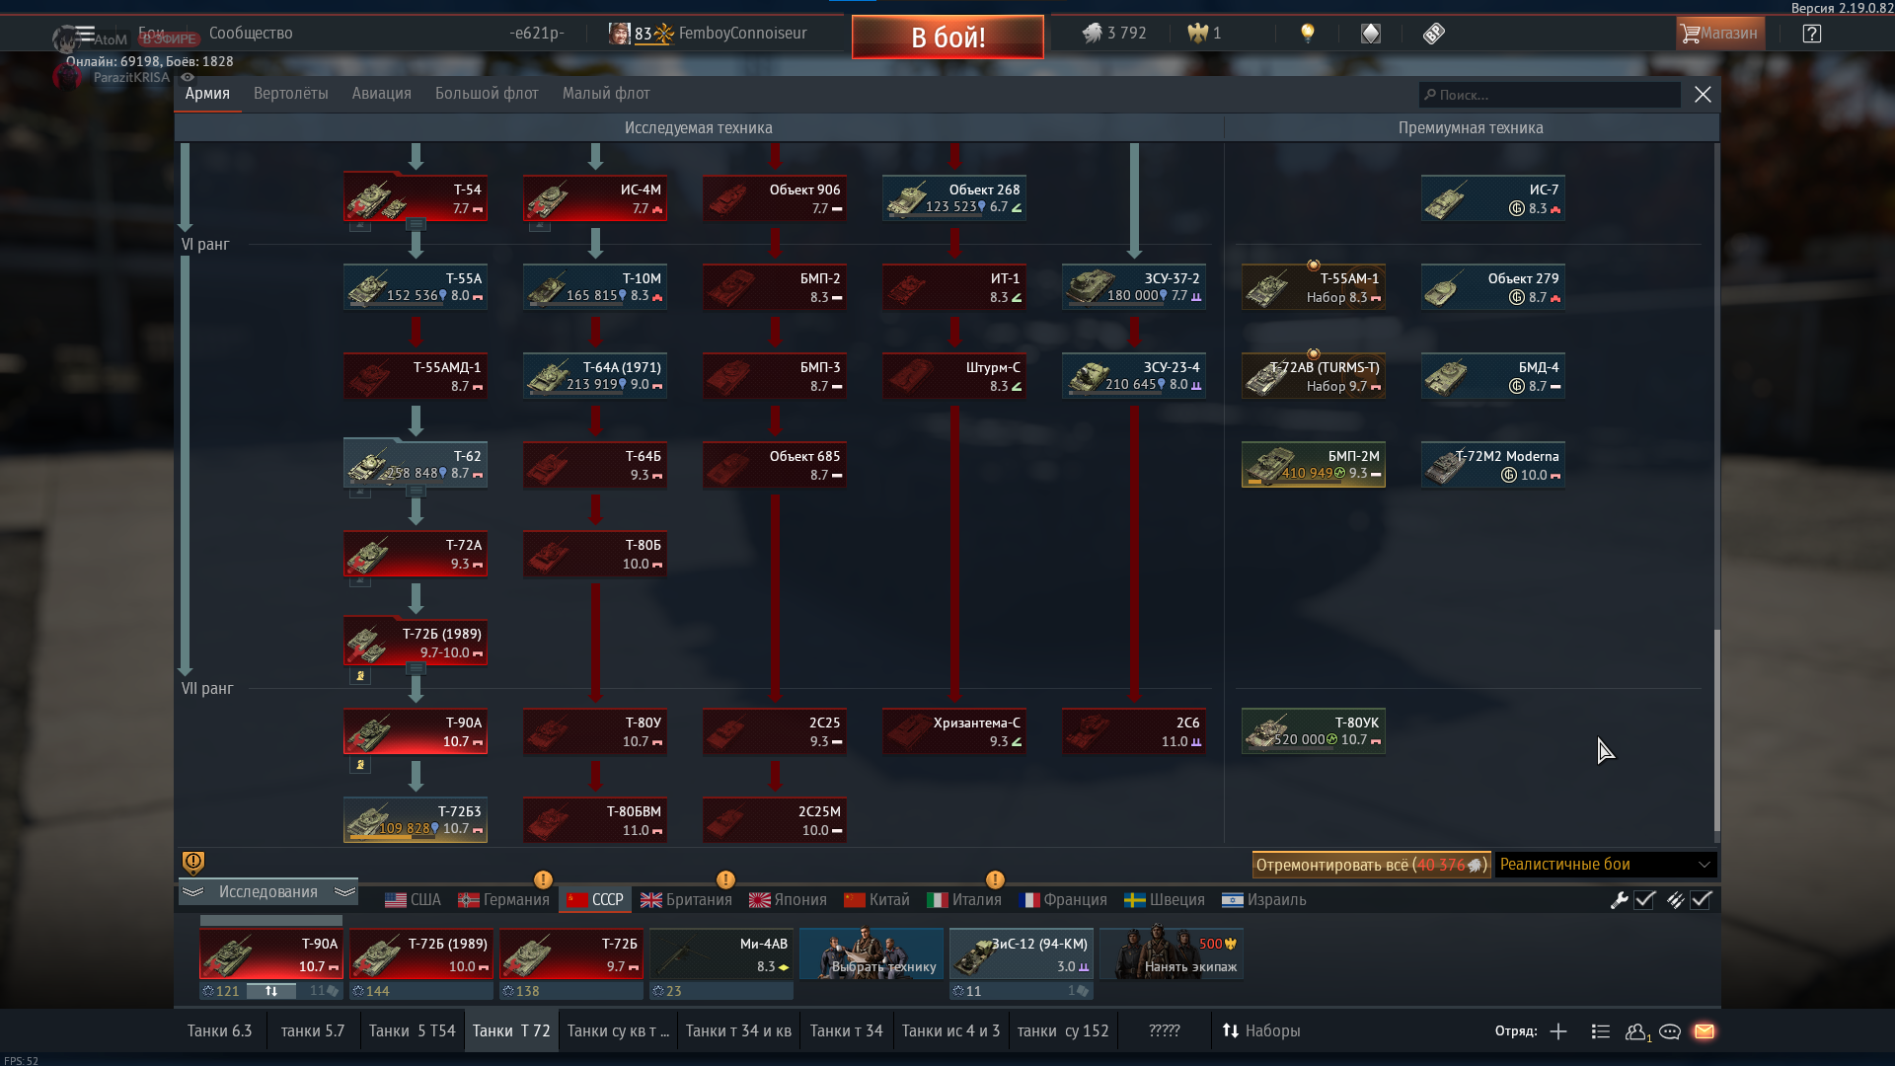Image resolution: width=1895 pixels, height=1066 pixels.
Task: Open the chat bubble icon
Action: (1670, 1031)
